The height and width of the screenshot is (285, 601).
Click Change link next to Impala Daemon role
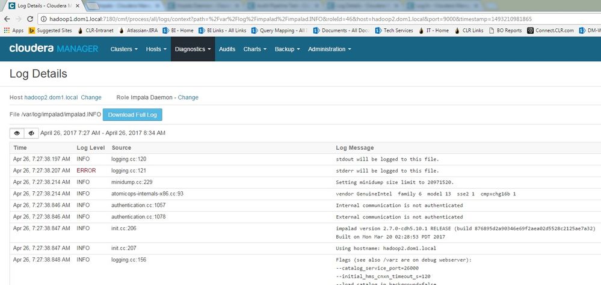tap(188, 97)
